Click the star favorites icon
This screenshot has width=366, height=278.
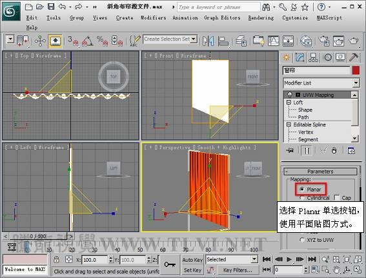(x=305, y=7)
